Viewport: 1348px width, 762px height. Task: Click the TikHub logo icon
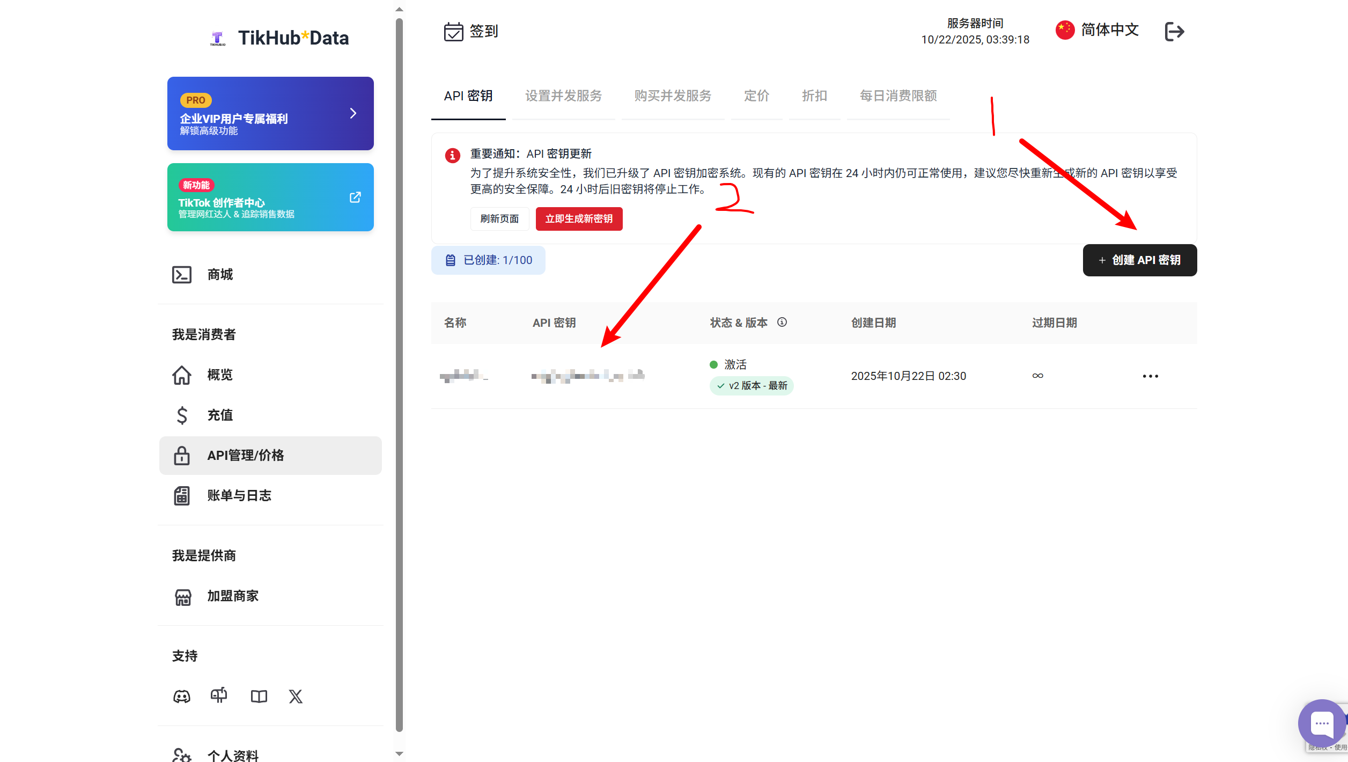(x=217, y=38)
